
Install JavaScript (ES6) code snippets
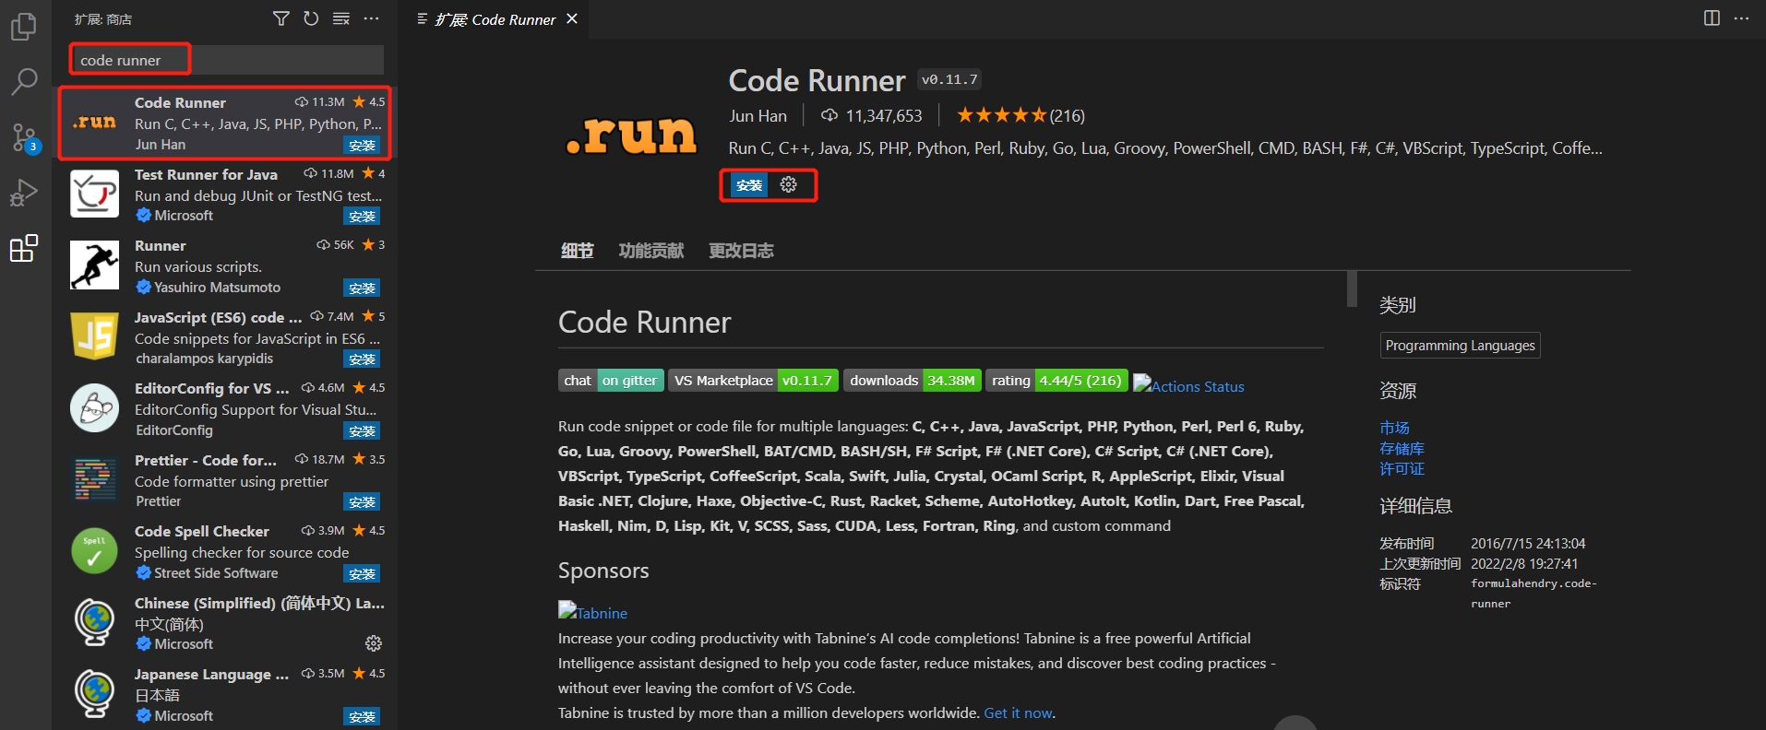362,359
